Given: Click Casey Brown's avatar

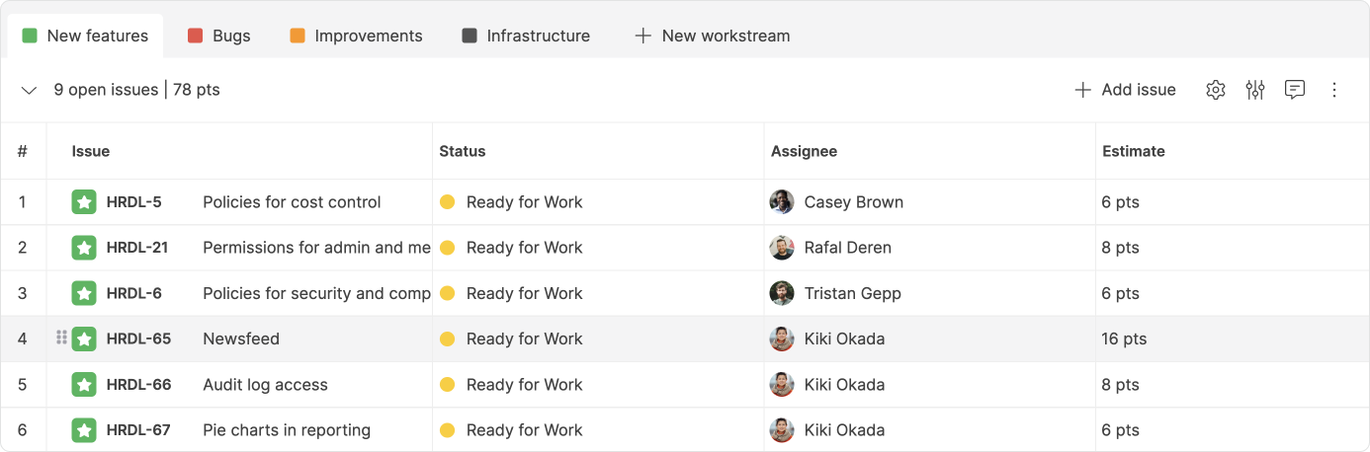Looking at the screenshot, I should pos(782,202).
